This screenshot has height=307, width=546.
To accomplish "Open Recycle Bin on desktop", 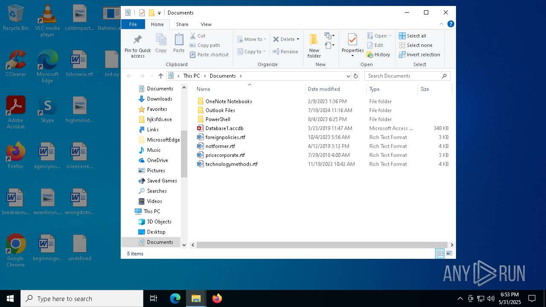I will pos(16,17).
